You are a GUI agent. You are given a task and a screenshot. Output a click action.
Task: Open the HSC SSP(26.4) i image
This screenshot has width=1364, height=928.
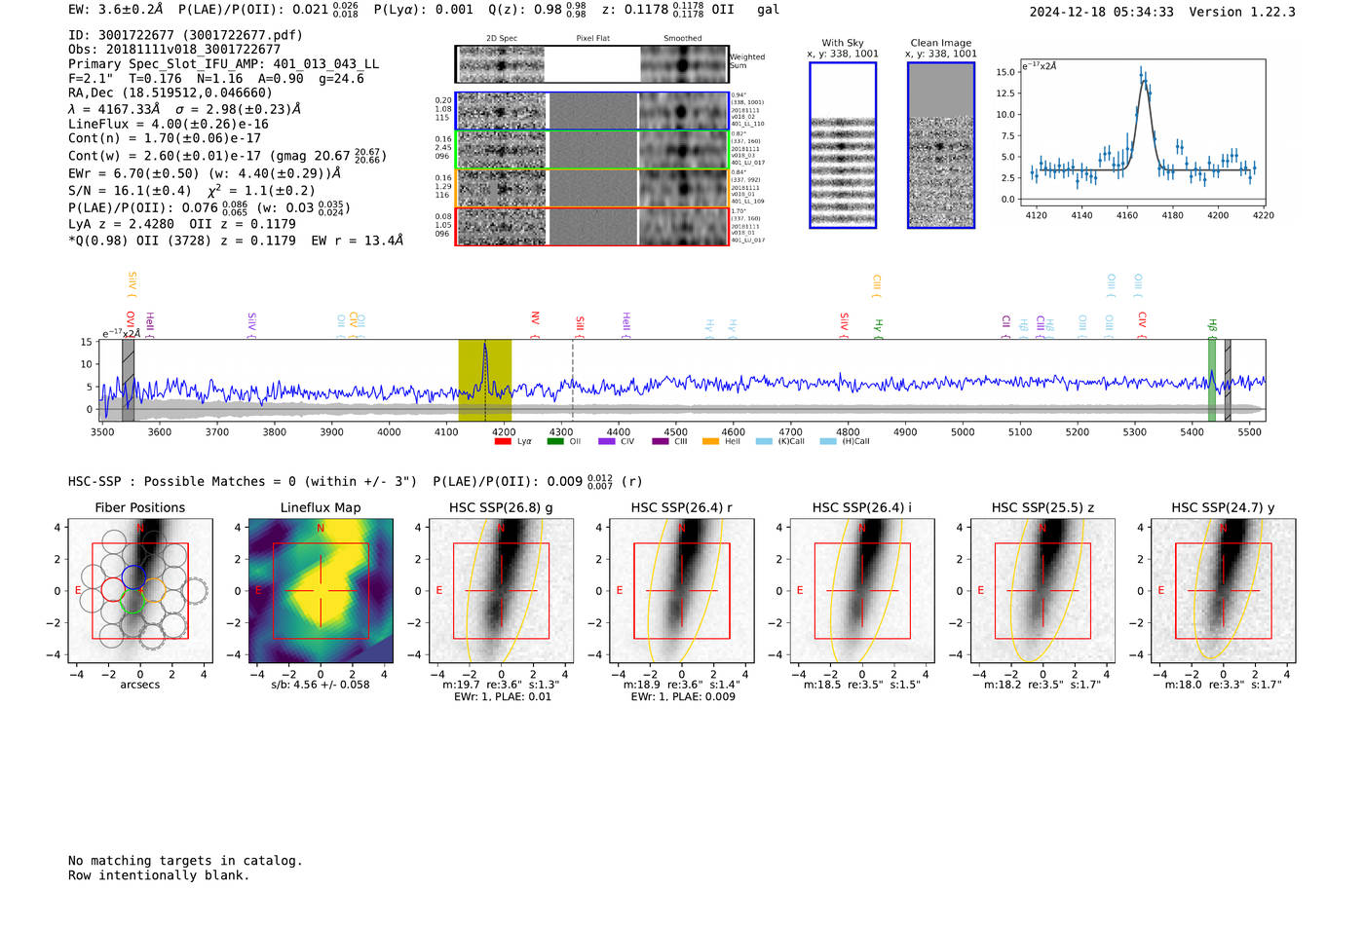coord(862,590)
